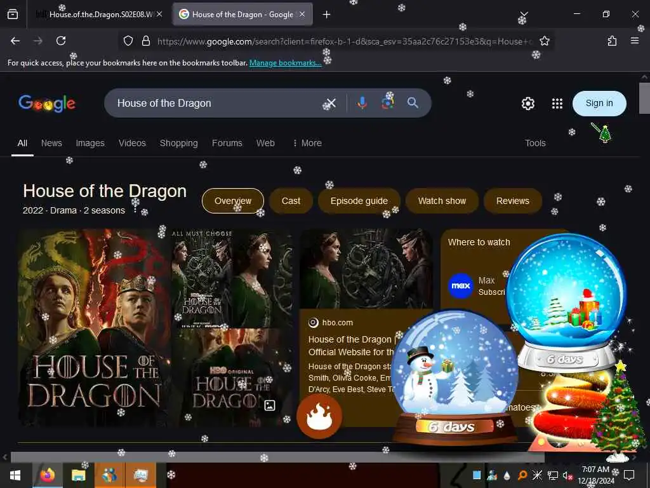Switch to Videos results
This screenshot has width=650, height=488.
[132, 143]
